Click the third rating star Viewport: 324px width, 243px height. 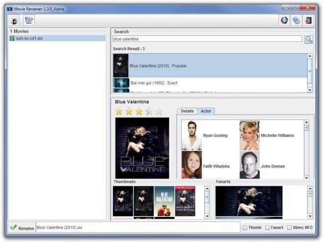[139, 112]
